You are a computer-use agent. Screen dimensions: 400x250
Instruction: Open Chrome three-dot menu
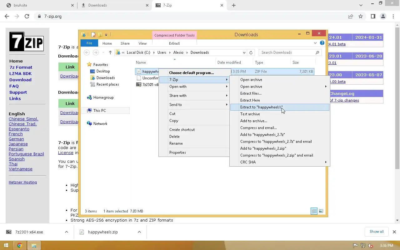(x=393, y=16)
